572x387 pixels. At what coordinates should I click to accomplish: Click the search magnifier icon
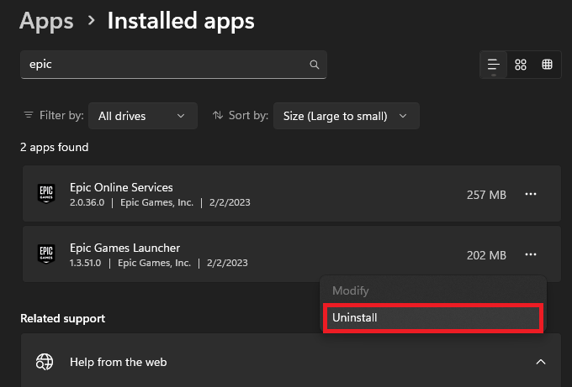pos(314,65)
